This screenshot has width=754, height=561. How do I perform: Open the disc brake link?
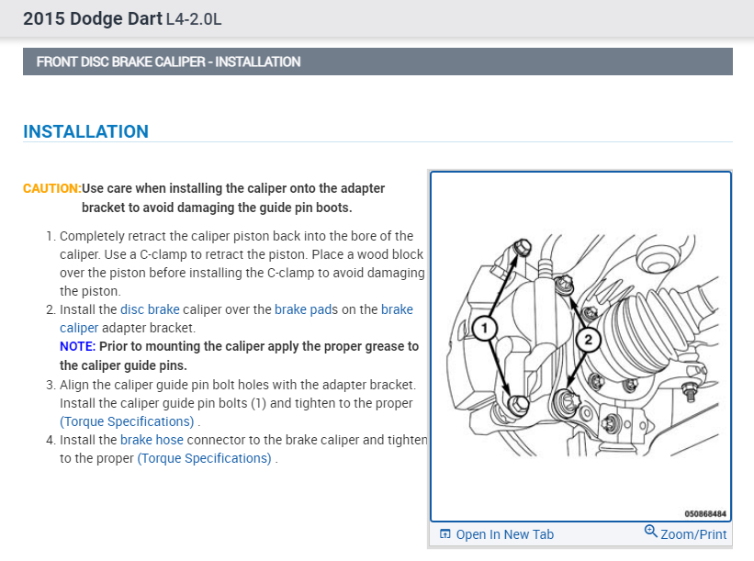click(x=150, y=309)
